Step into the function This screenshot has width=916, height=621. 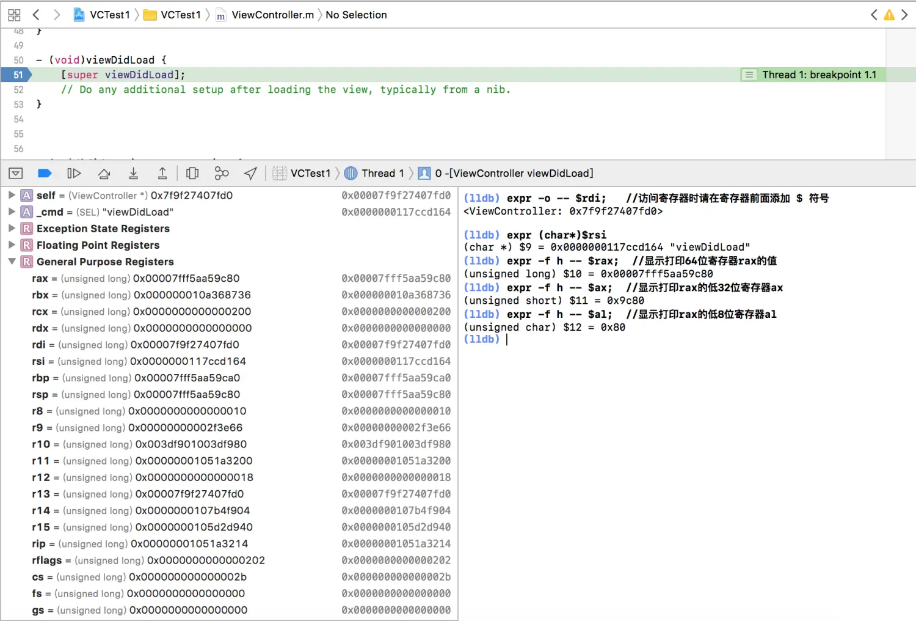[133, 174]
